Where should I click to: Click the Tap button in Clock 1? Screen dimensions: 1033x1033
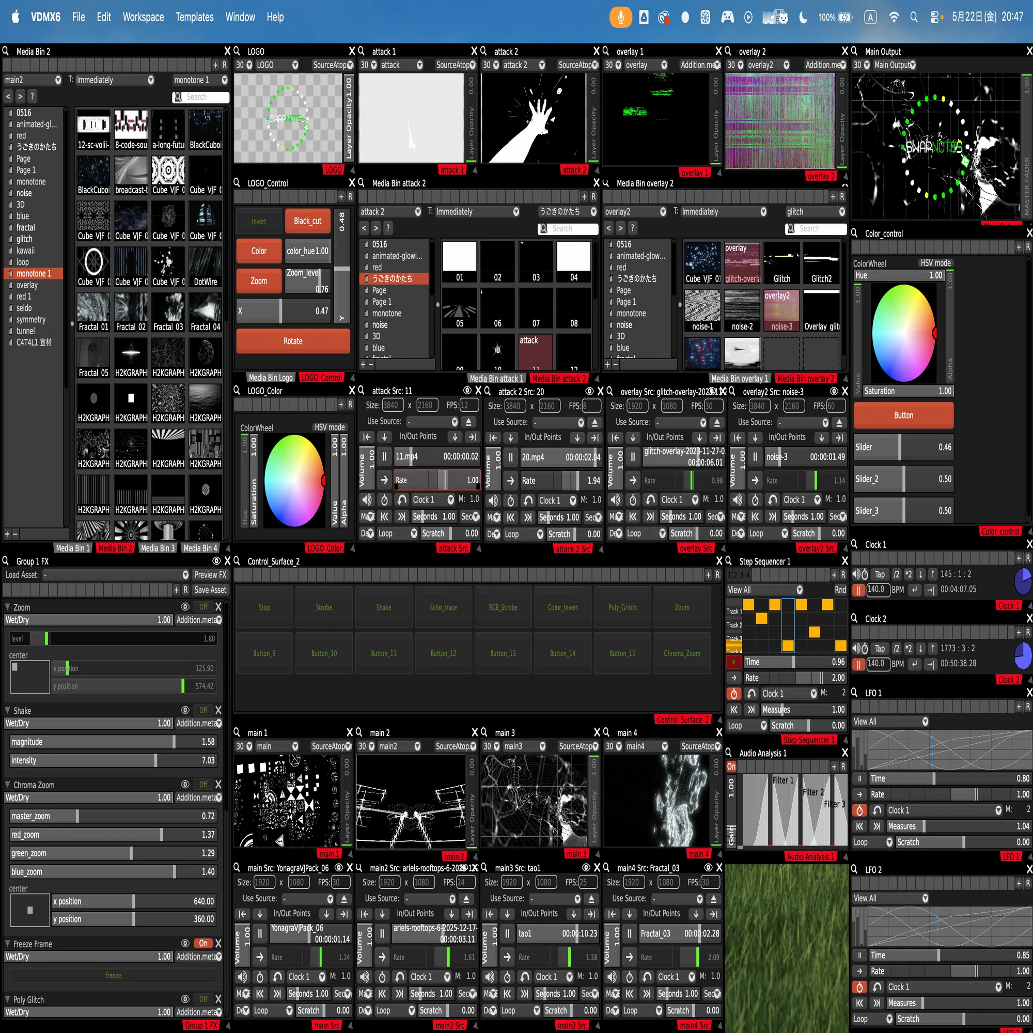pyautogui.click(x=880, y=574)
